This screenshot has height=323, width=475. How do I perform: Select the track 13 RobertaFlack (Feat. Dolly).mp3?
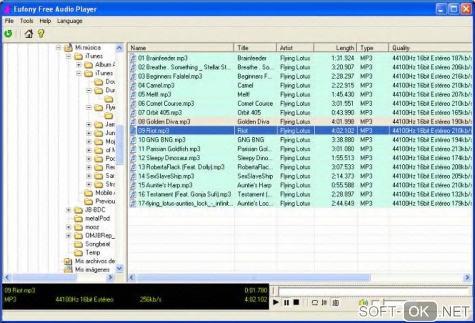point(300,167)
